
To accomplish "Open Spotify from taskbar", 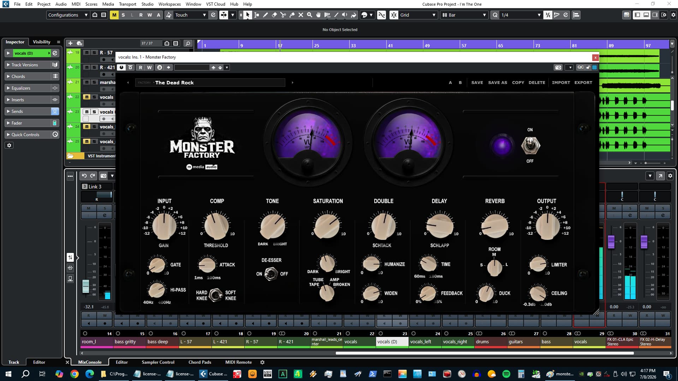I will 506,374.
